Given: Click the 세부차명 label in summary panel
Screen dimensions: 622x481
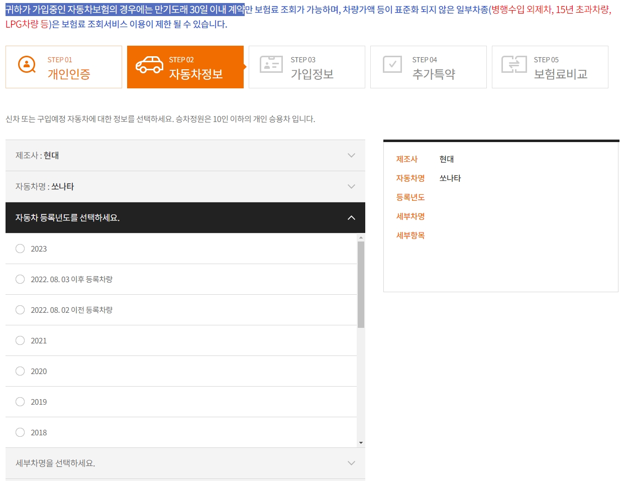Looking at the screenshot, I should pyautogui.click(x=410, y=216).
